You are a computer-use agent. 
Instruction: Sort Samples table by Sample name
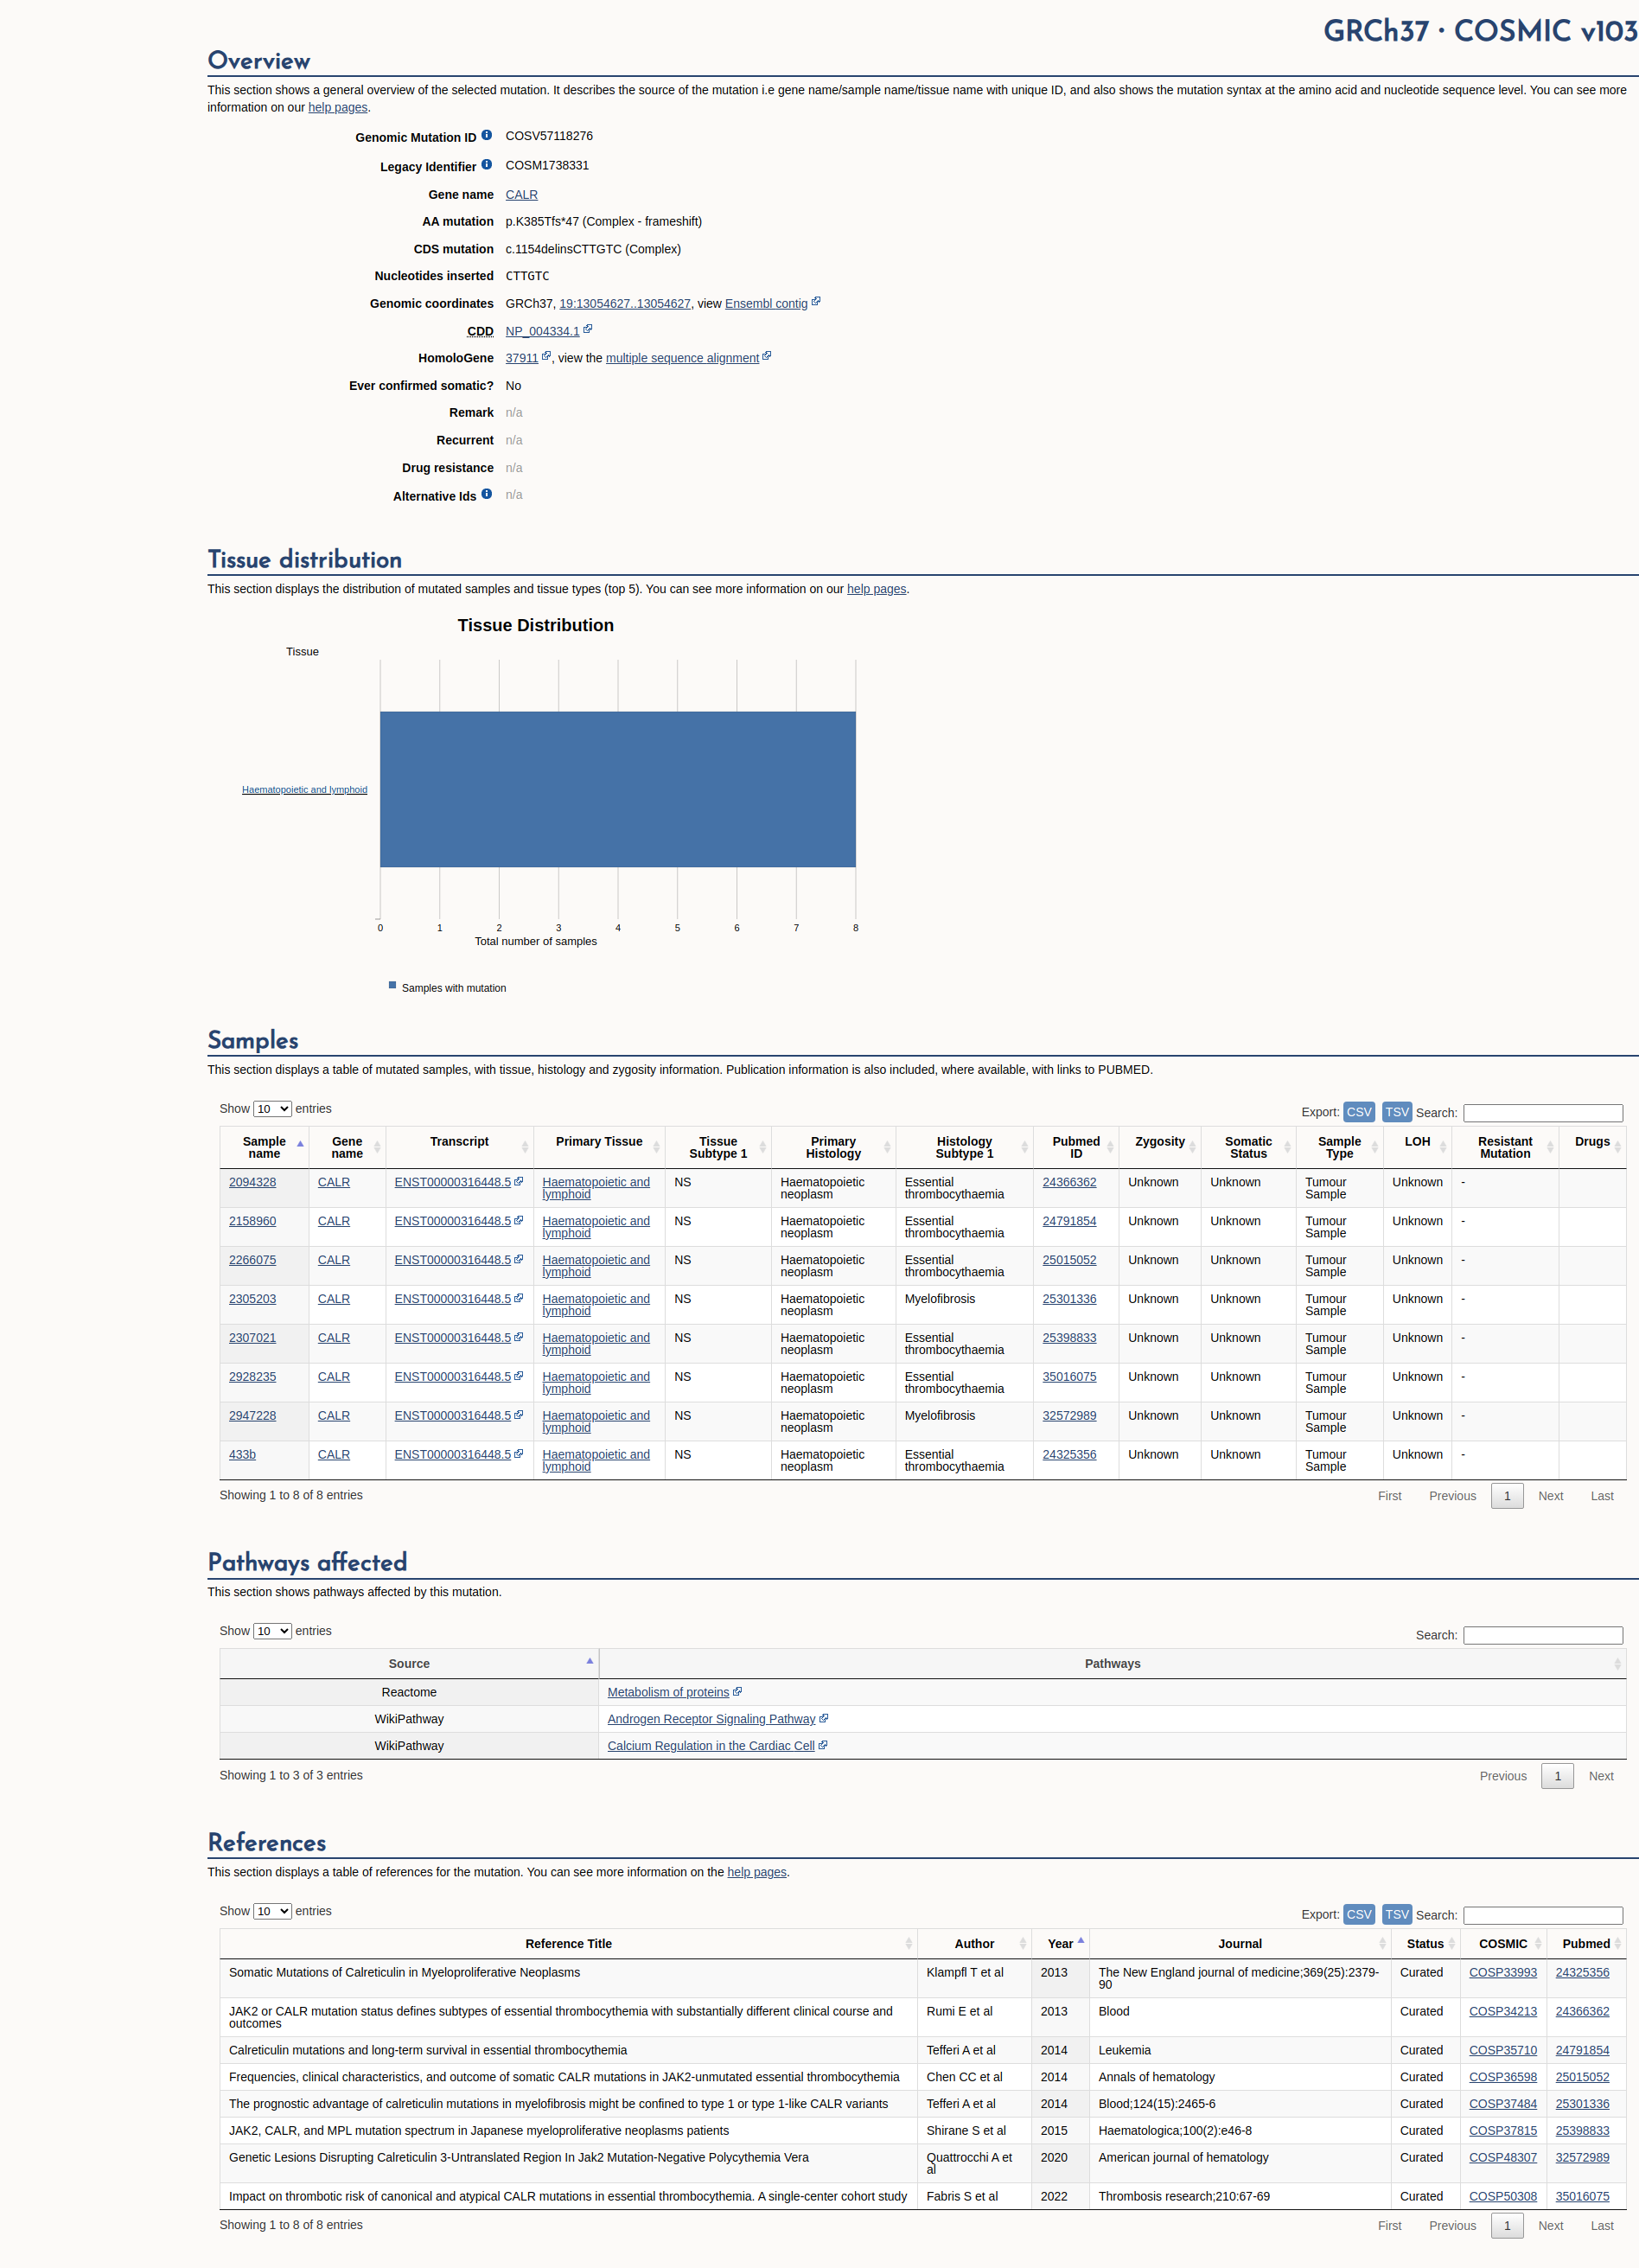[264, 1148]
